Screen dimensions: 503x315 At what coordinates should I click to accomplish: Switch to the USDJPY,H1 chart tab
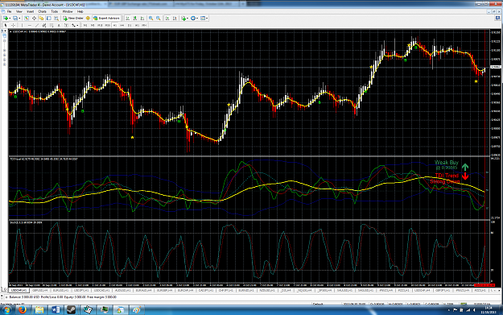coord(81,290)
